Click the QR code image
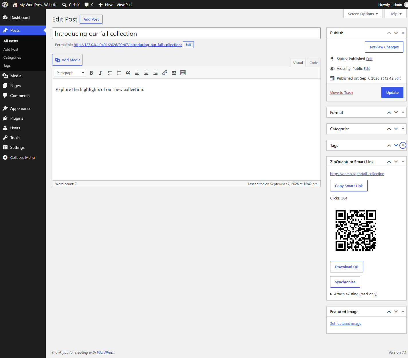 tap(356, 230)
